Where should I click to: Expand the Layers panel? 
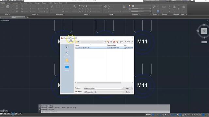pos(87,14)
